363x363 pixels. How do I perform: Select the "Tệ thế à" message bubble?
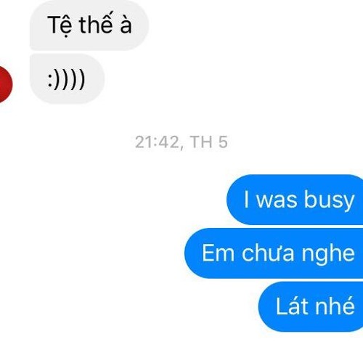(x=89, y=25)
